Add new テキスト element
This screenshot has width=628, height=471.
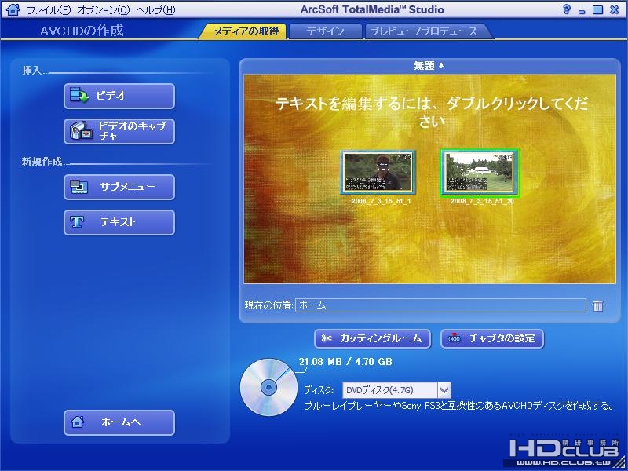click(x=119, y=222)
